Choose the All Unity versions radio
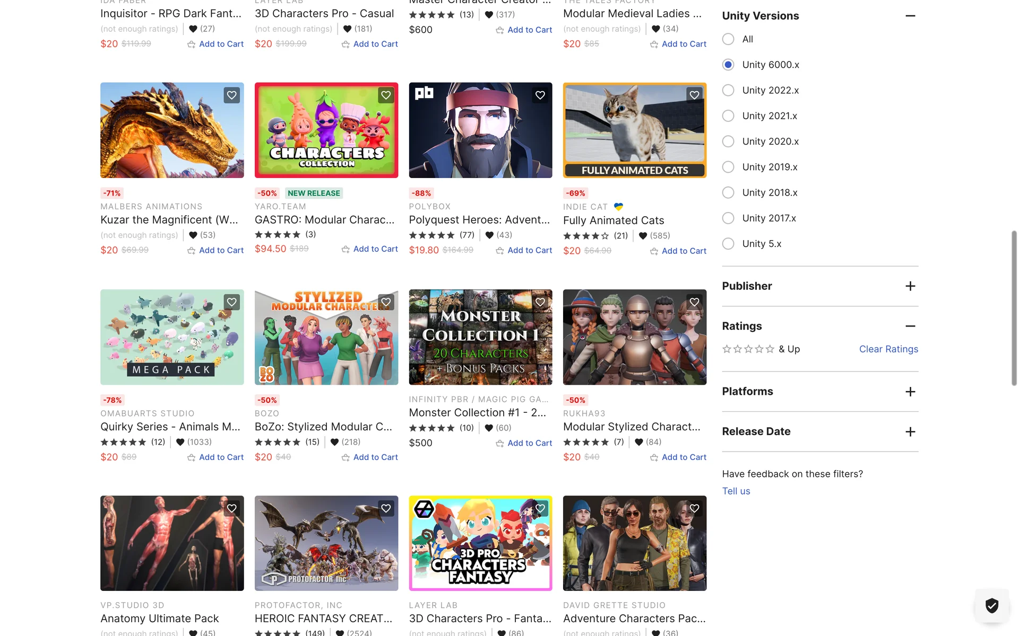 click(728, 39)
